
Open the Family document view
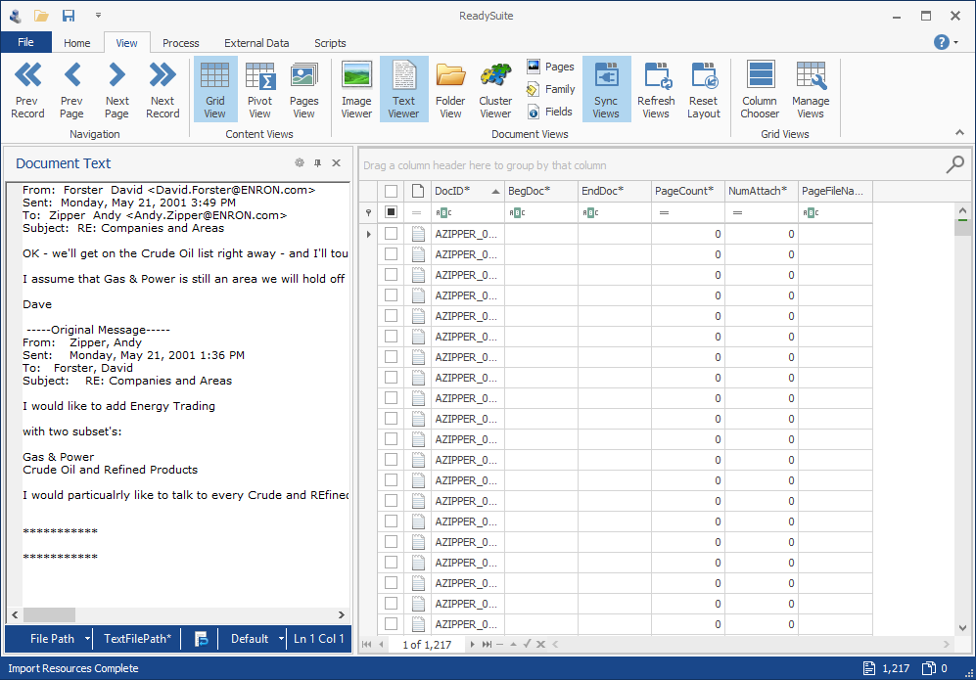click(x=550, y=89)
